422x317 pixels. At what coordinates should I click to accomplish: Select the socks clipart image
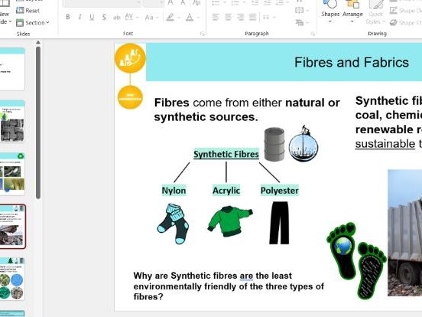coord(173,224)
